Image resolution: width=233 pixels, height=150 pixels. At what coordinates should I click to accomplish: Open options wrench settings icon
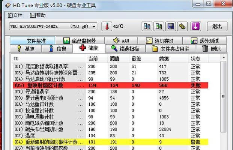tap(182, 26)
